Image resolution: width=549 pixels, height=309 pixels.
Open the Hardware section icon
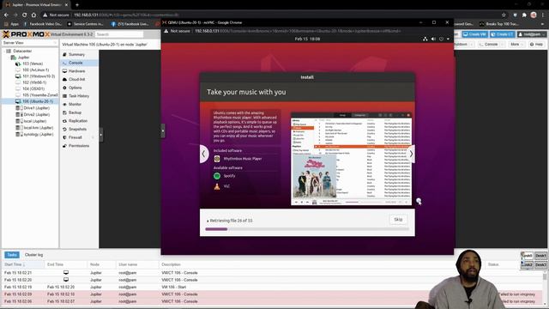point(65,71)
